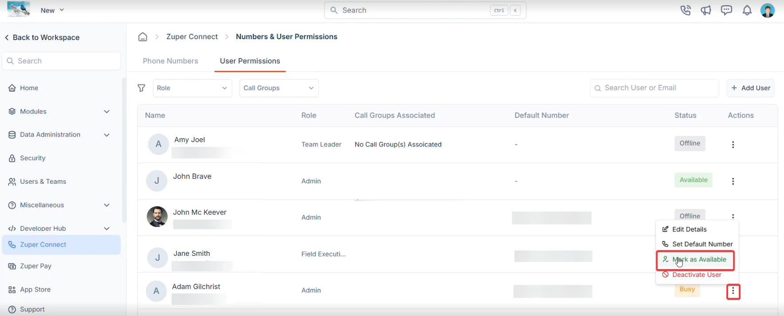
Task: Open the chat messages icon
Action: click(726, 10)
